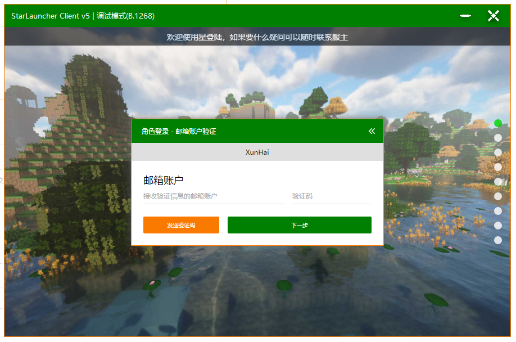Viewport: 516px width, 342px height.
Task: Click the 发送验证码 orange button
Action: [x=181, y=225]
